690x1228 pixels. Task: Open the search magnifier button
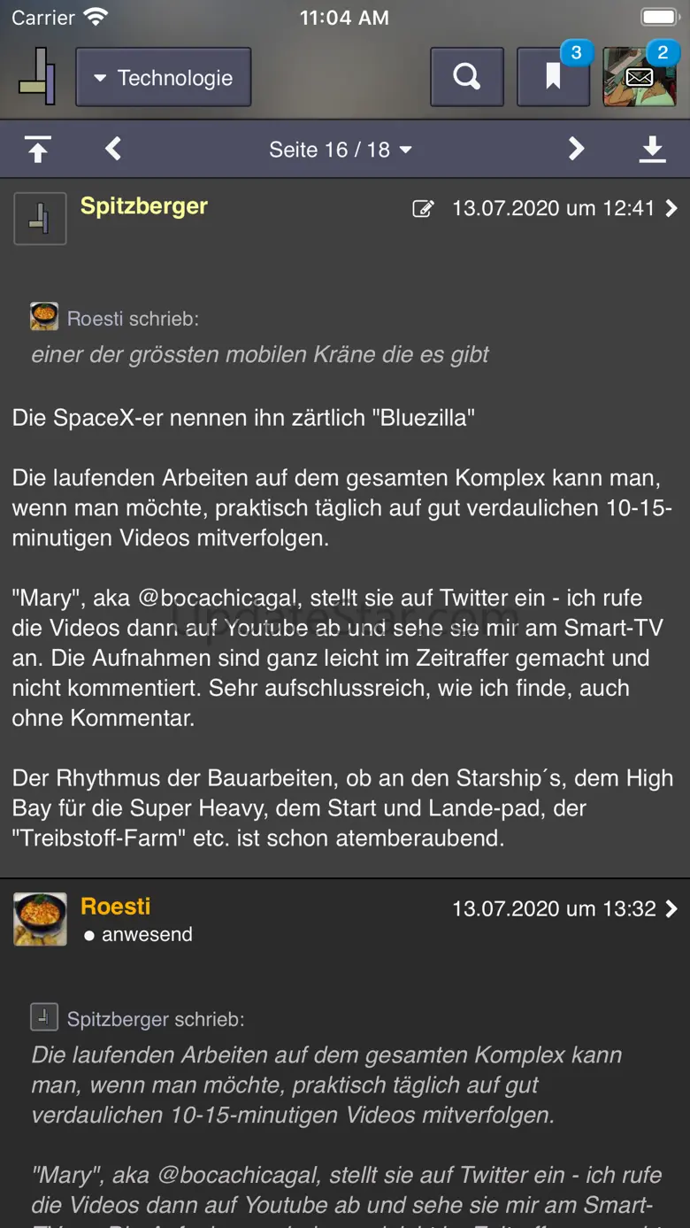click(x=466, y=77)
